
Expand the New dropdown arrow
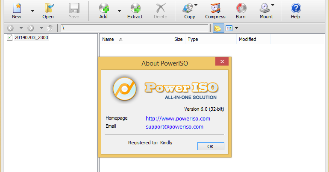coord(32,11)
